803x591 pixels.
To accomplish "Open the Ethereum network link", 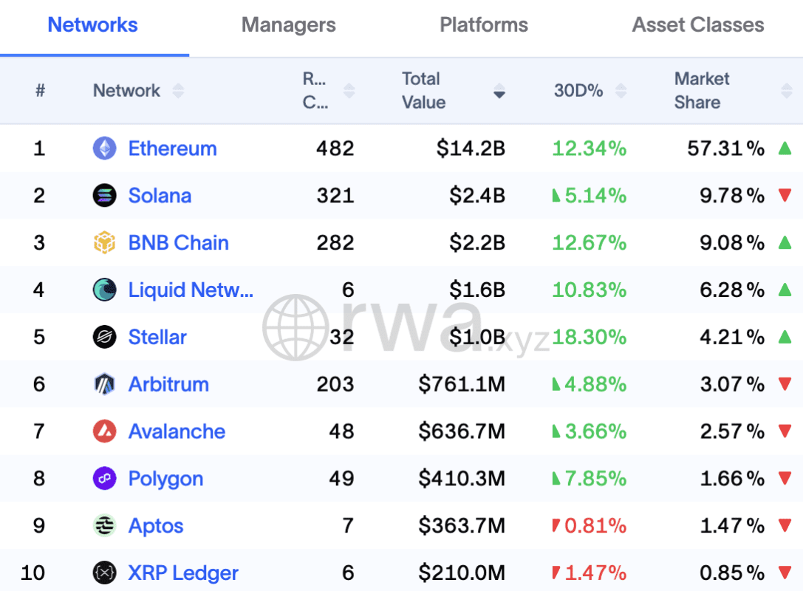I will pyautogui.click(x=172, y=148).
